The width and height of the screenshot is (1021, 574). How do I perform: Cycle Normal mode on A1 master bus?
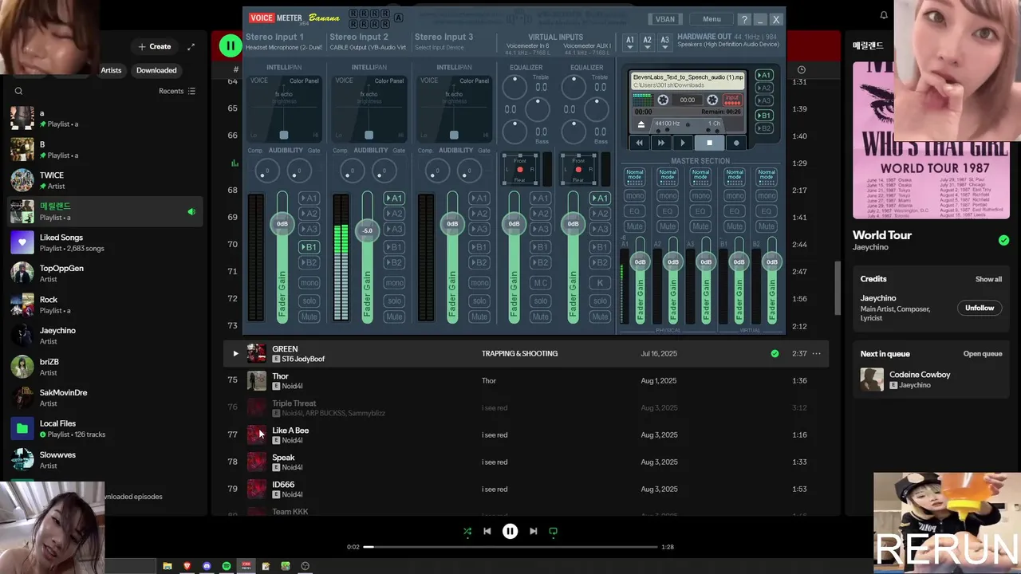coord(634,176)
